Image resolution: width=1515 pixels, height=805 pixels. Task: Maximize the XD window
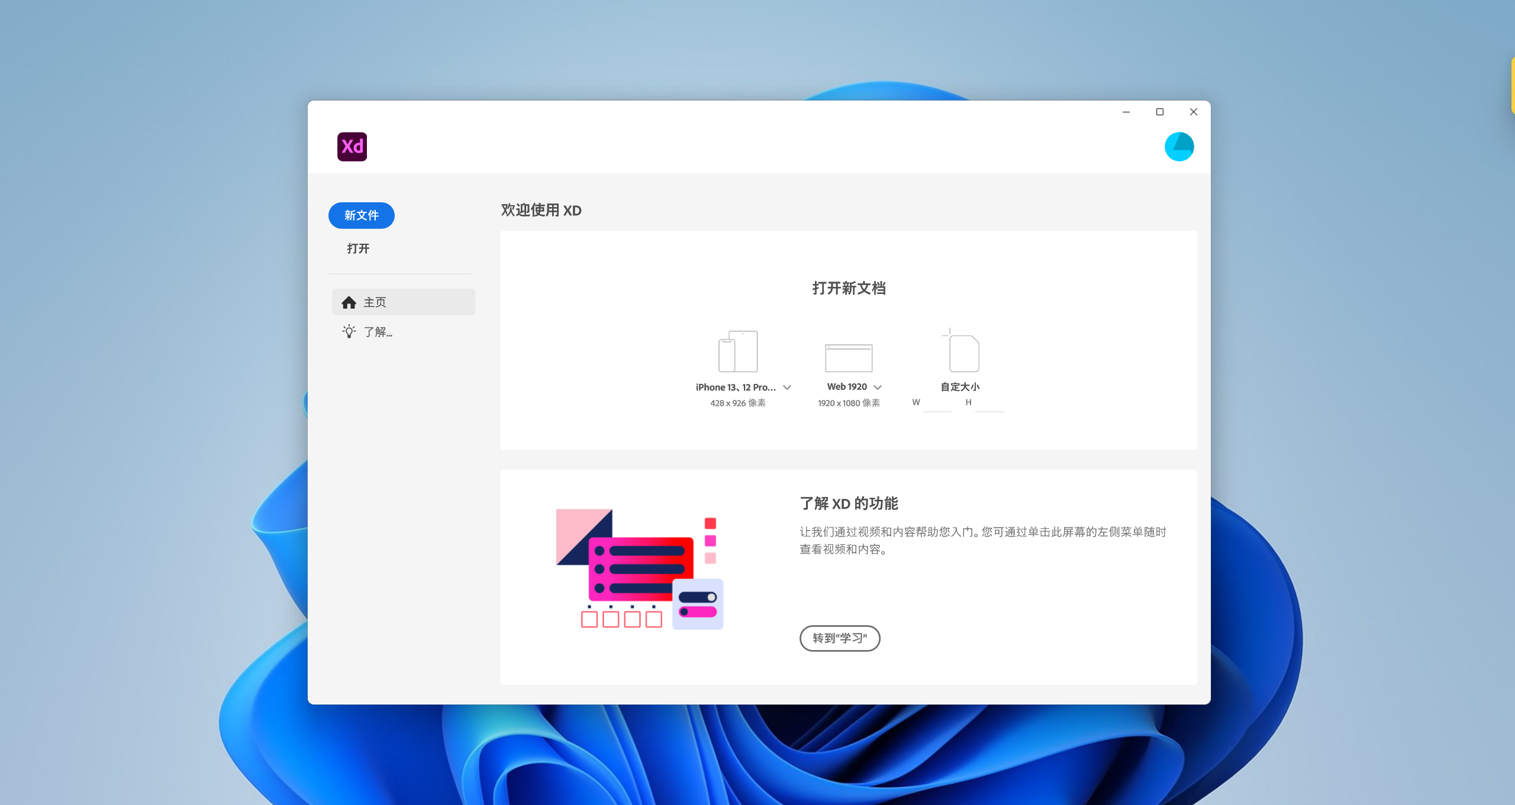[x=1160, y=112]
